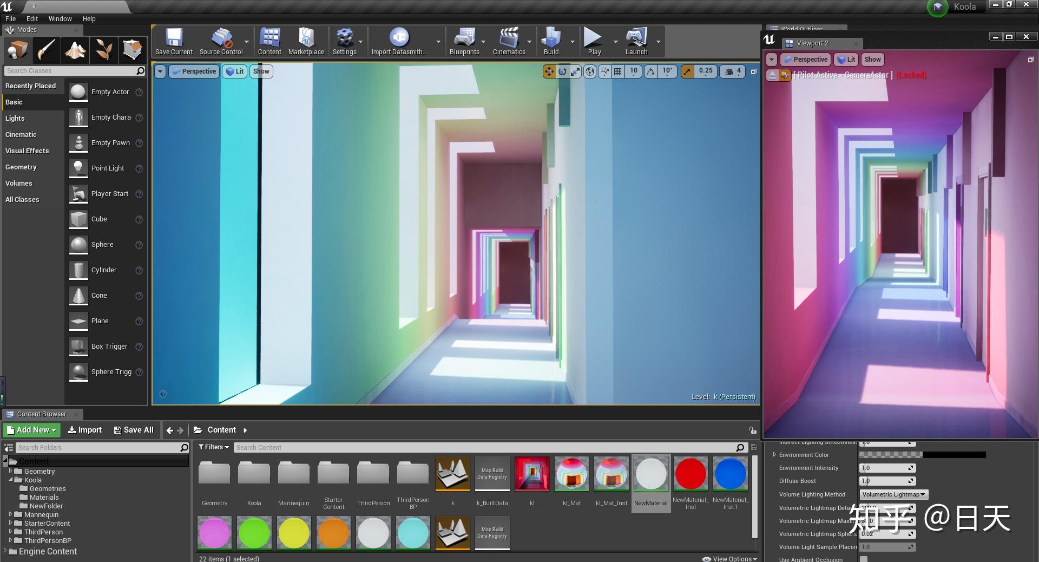The image size is (1039, 562).
Task: Expand the Environment Color property
Action: pos(774,455)
